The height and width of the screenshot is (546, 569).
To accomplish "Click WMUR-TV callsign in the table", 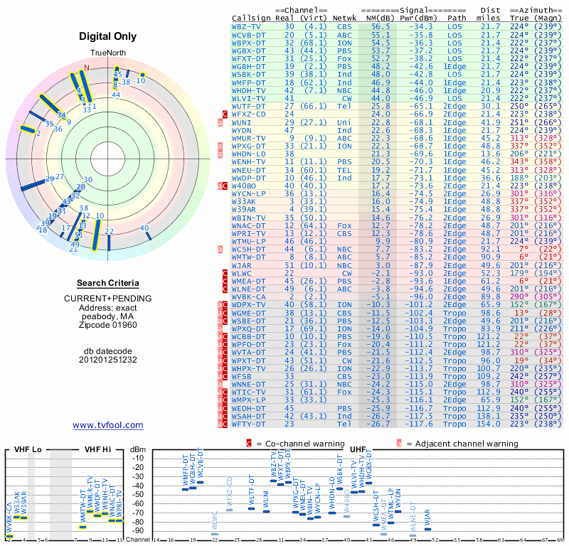I will pos(248,138).
